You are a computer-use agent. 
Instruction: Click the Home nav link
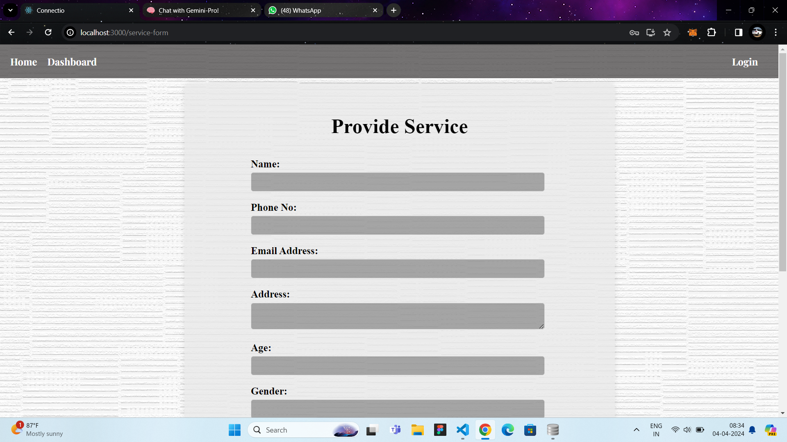pyautogui.click(x=23, y=62)
